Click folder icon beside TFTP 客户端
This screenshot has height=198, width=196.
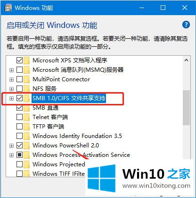click(26, 127)
